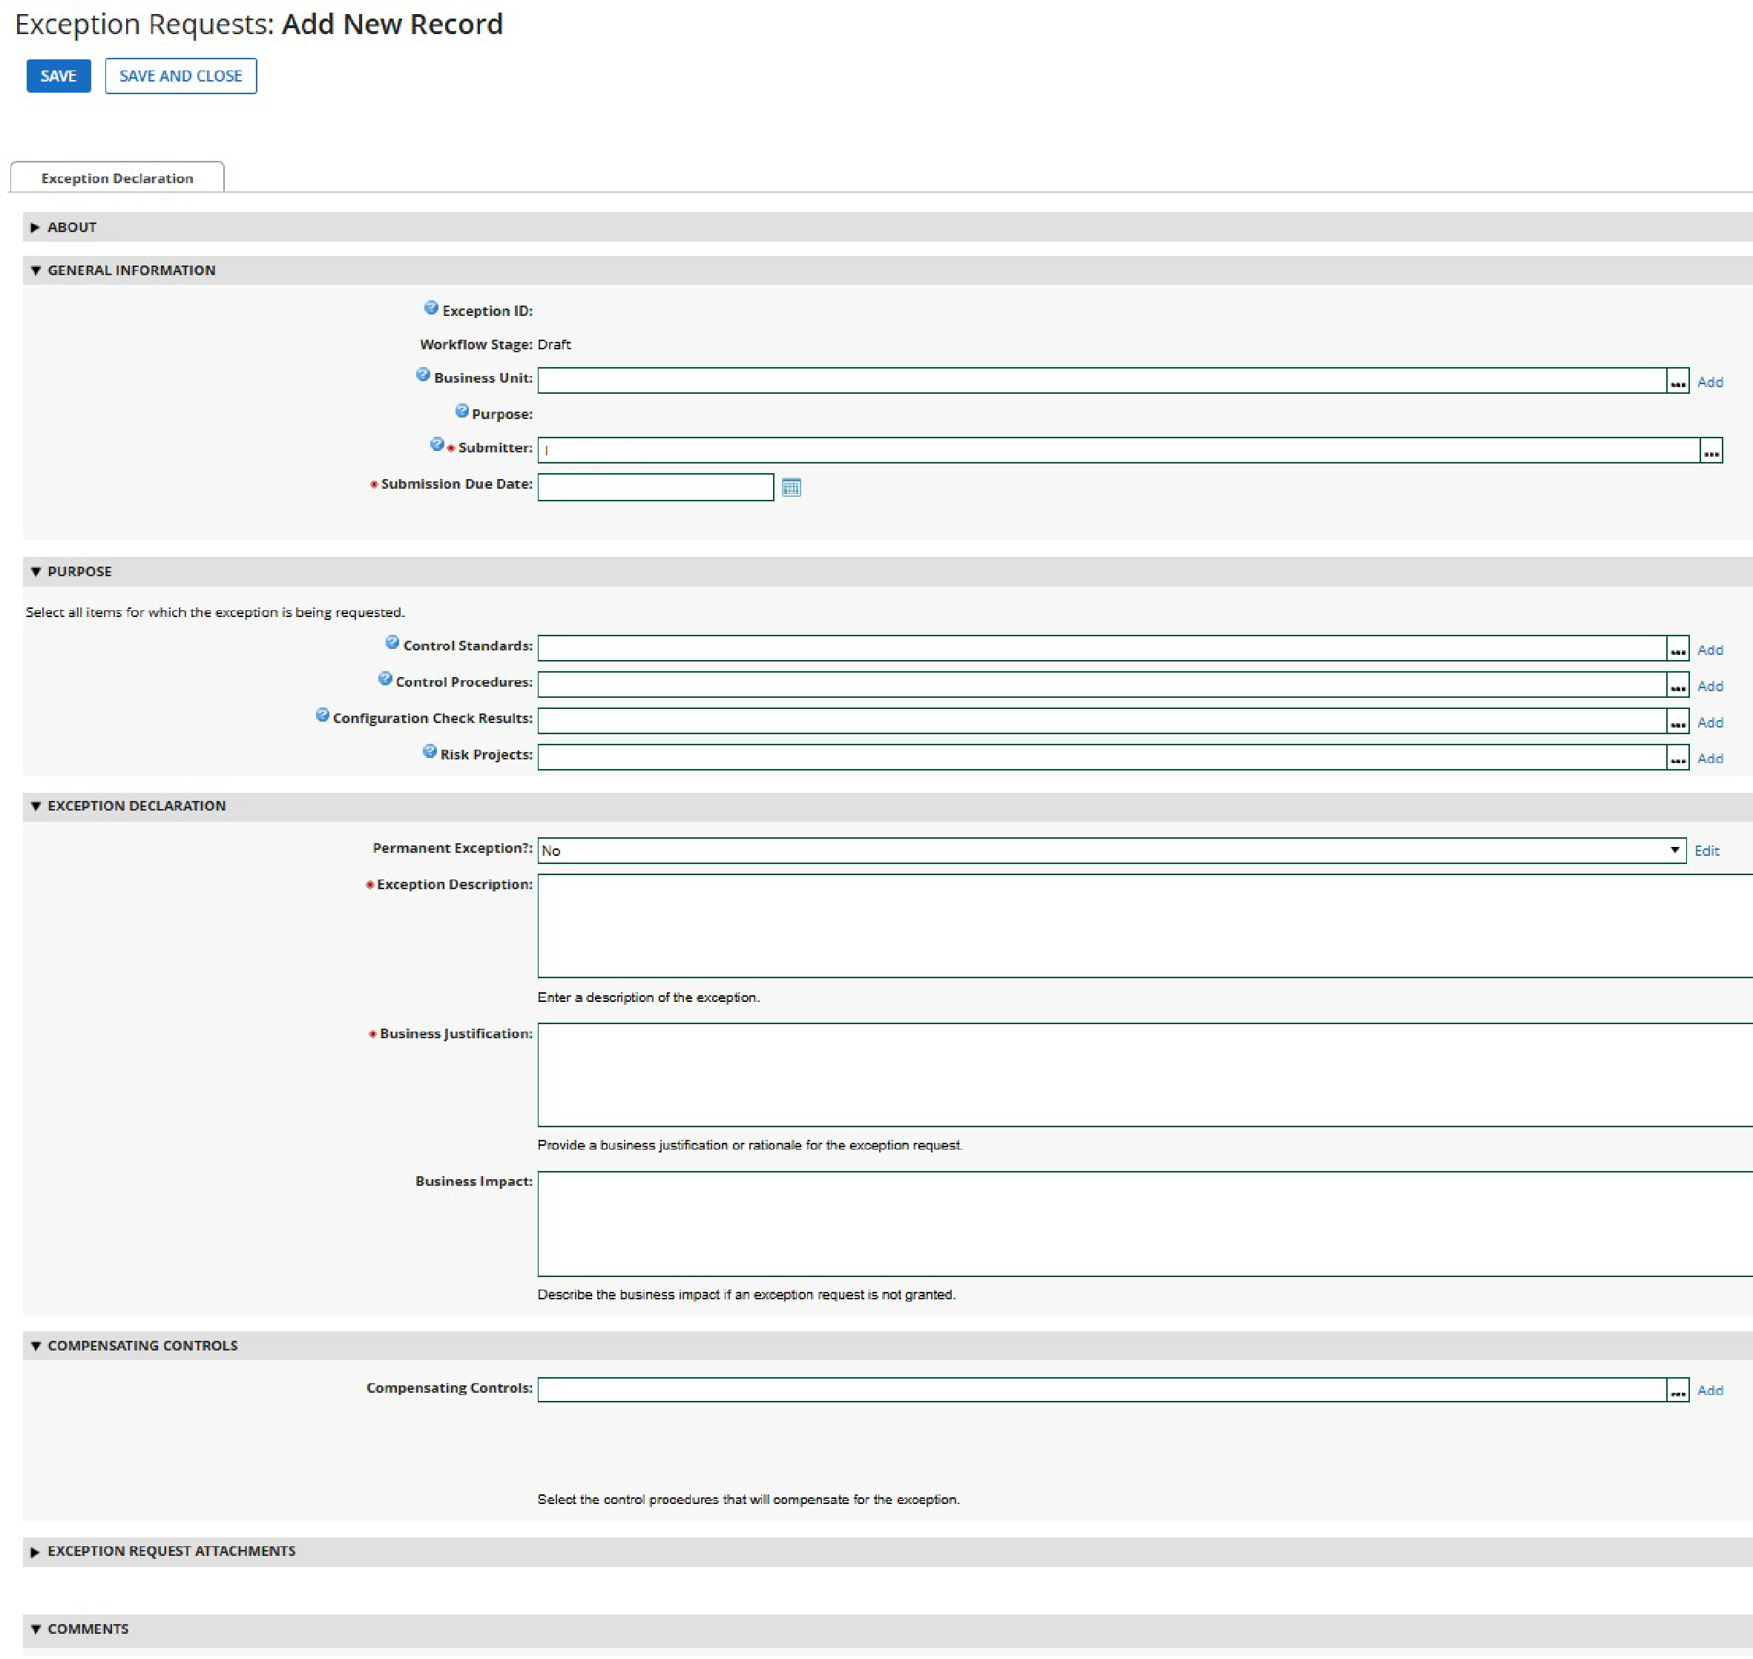Click into the Exception Description text area

[1141, 926]
